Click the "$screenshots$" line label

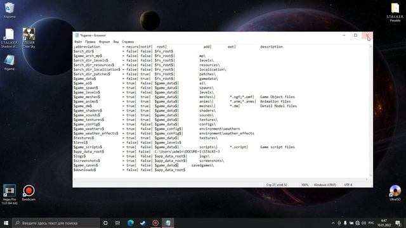point(87,160)
